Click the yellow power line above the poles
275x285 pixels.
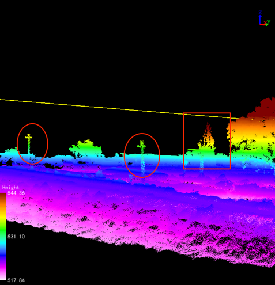point(119,109)
